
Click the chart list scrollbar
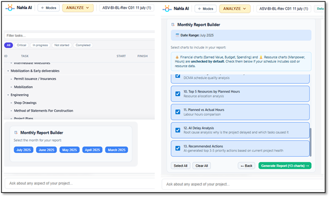(x=311, y=142)
